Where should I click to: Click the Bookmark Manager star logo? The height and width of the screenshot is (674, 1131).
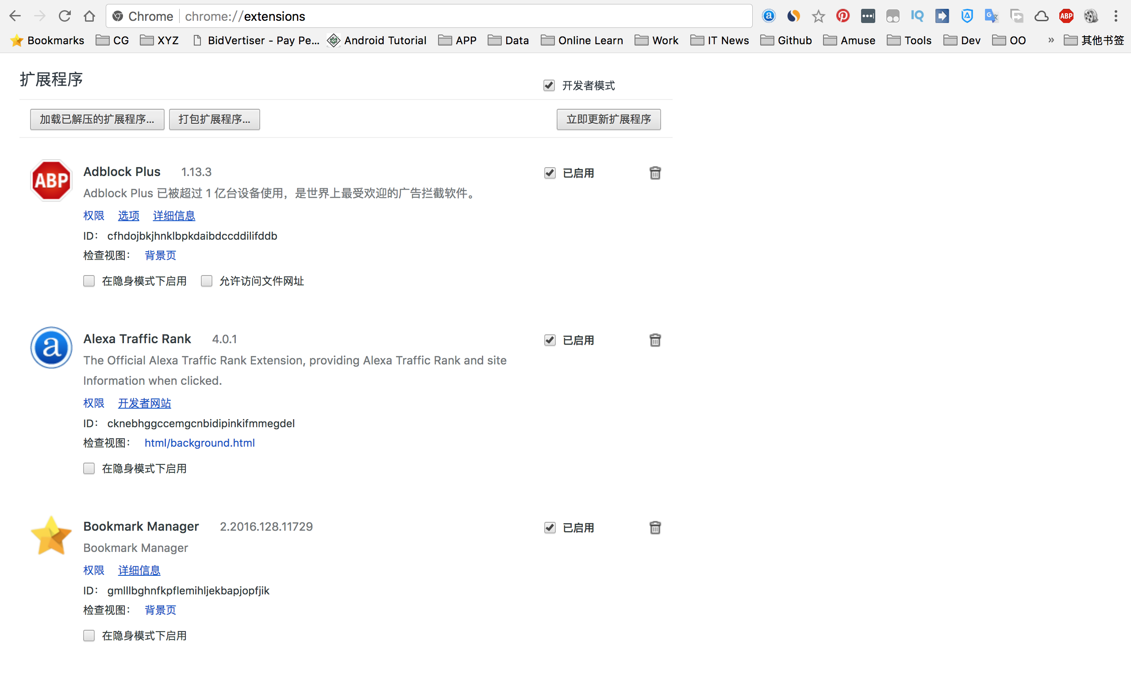click(x=51, y=536)
